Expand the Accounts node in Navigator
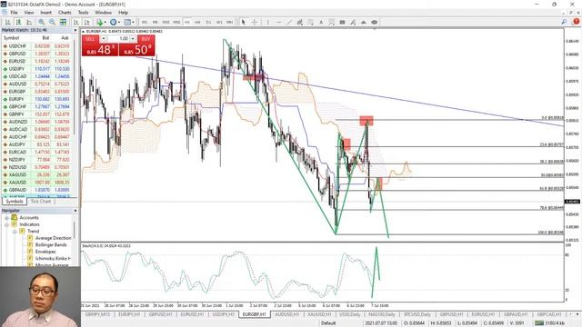Screen dimensions: 582x327 (x=6, y=218)
